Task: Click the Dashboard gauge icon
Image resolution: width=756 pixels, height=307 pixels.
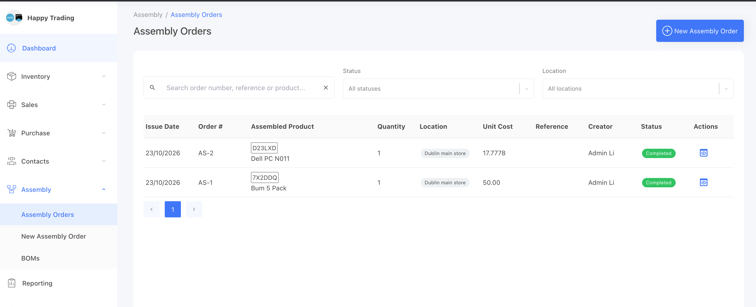Action: pyautogui.click(x=11, y=48)
